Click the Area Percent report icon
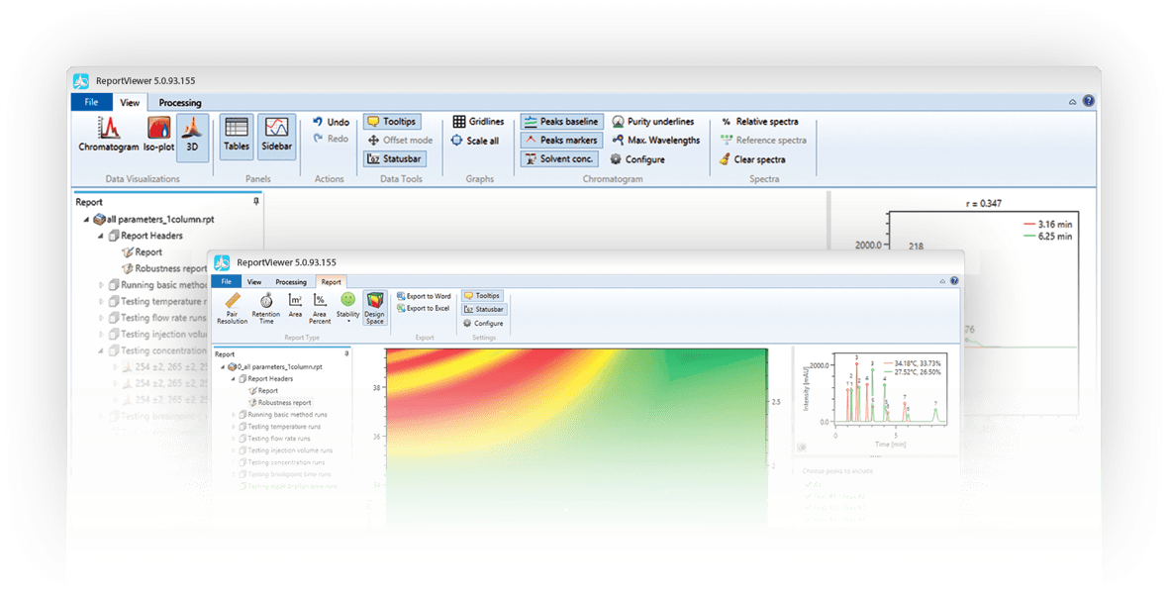Viewport: 1168px width, 599px height. pos(321,310)
